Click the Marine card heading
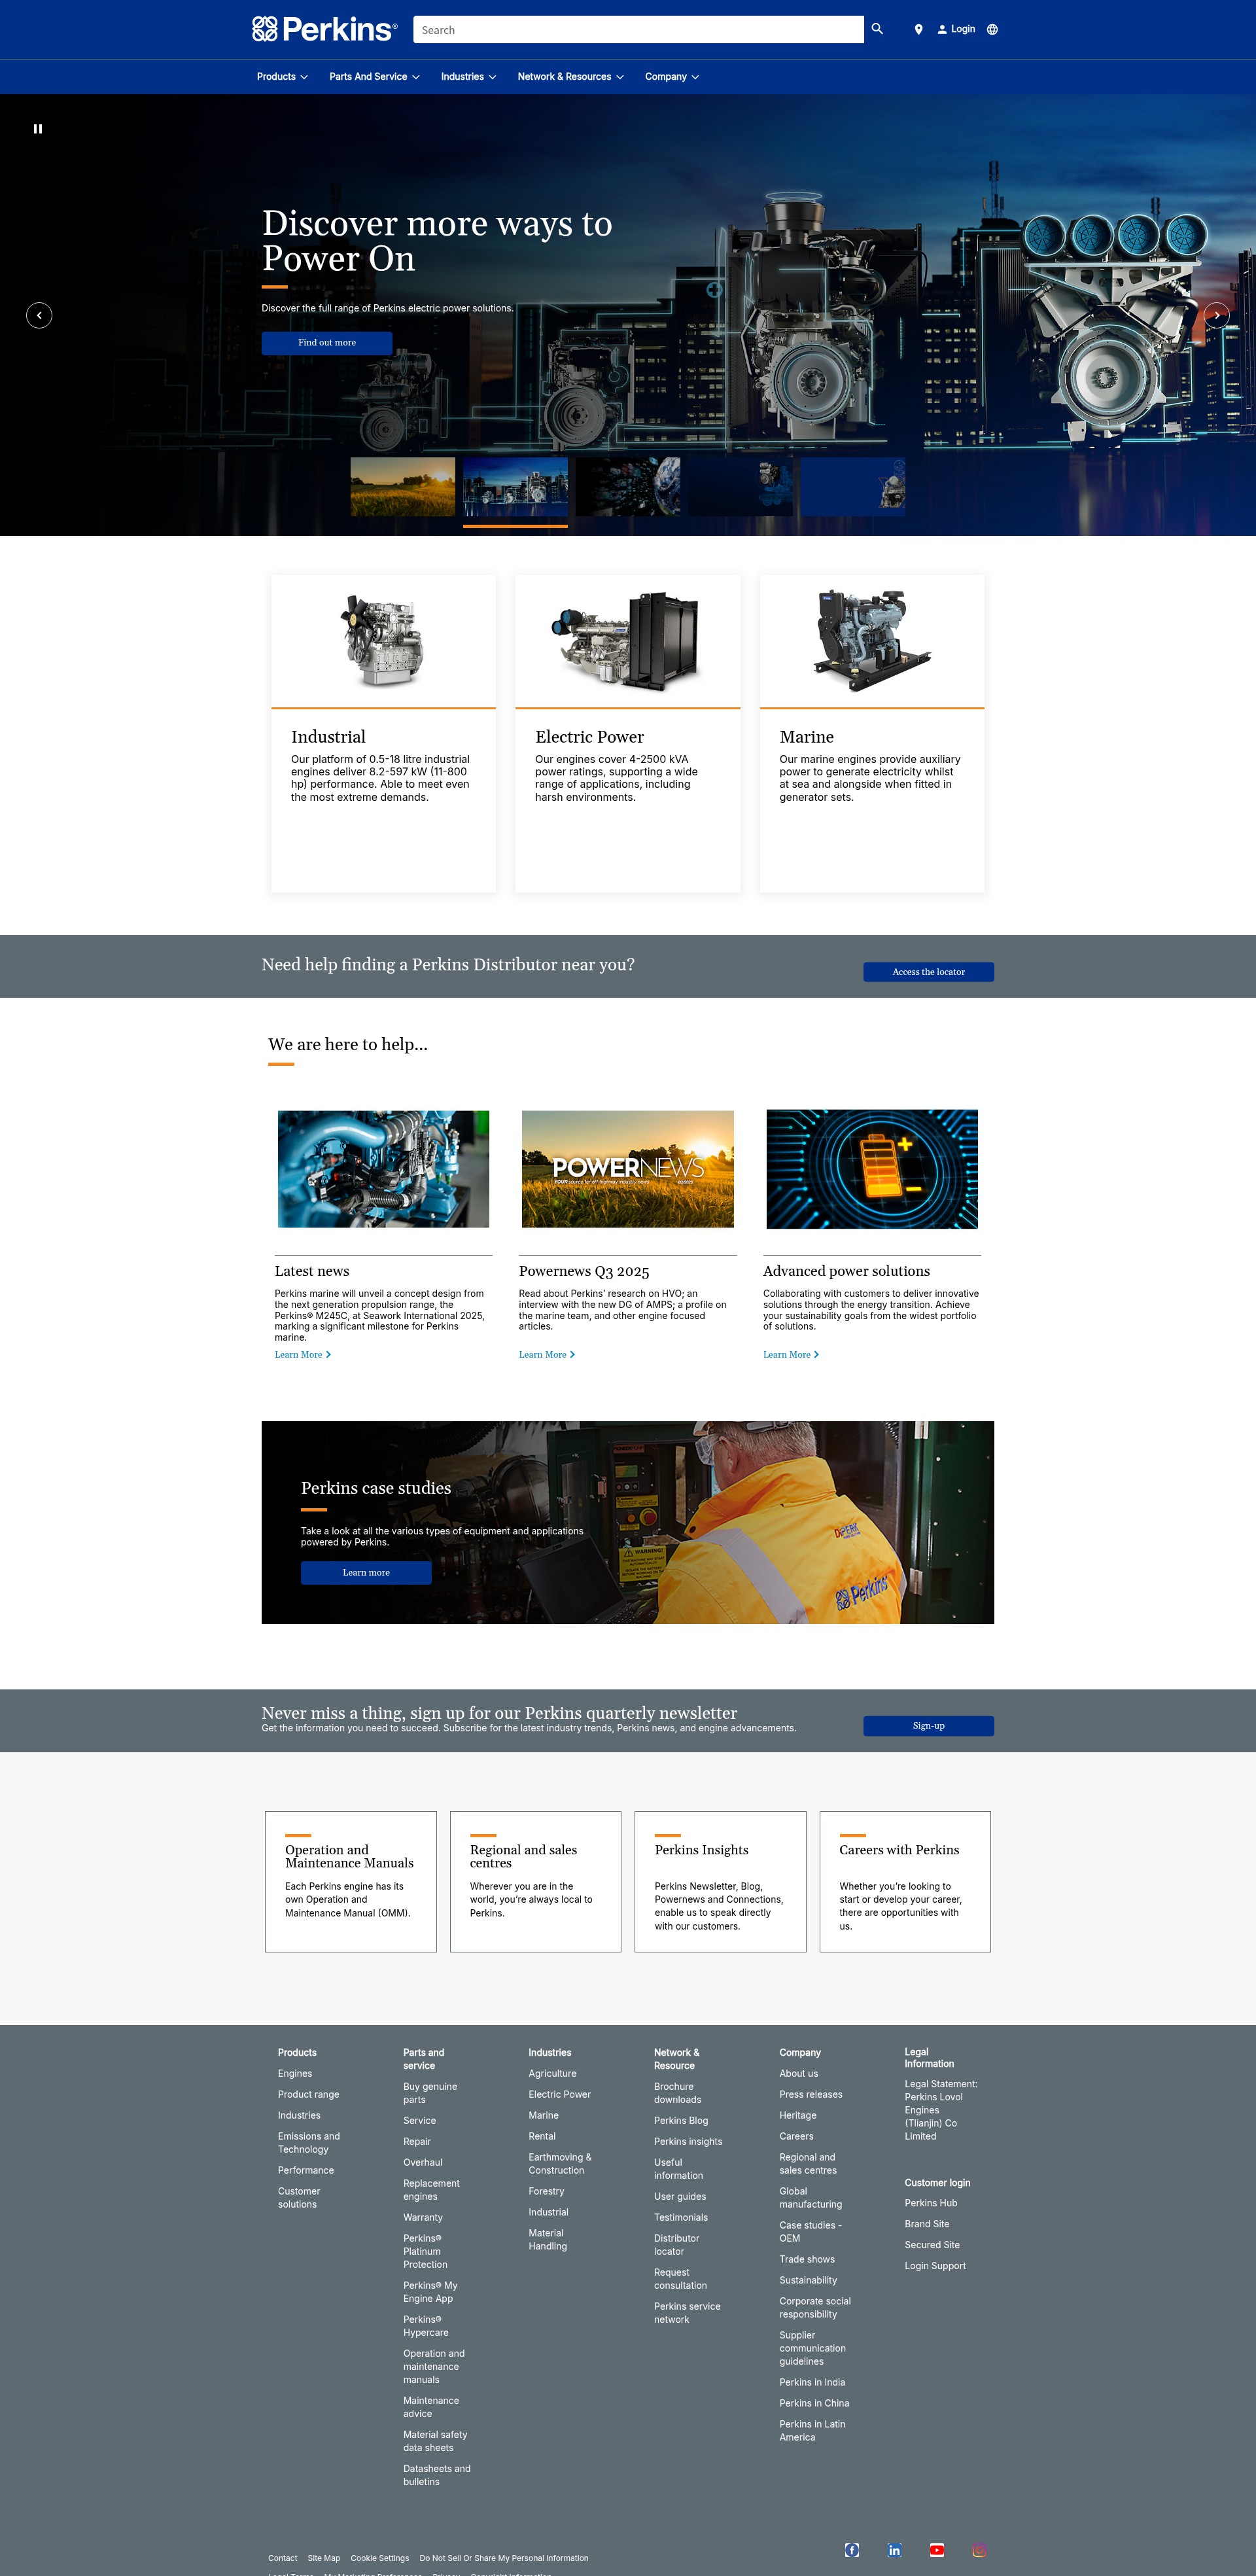Viewport: 1256px width, 2576px height. click(x=806, y=737)
